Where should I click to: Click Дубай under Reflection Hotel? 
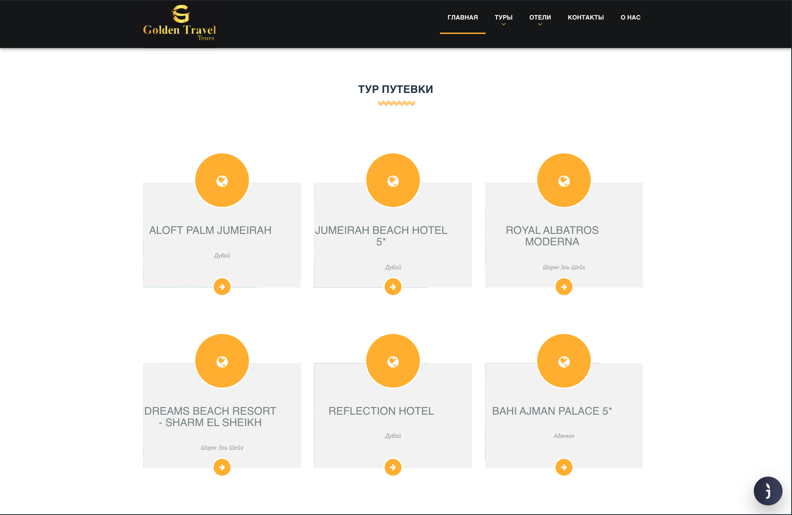(393, 436)
